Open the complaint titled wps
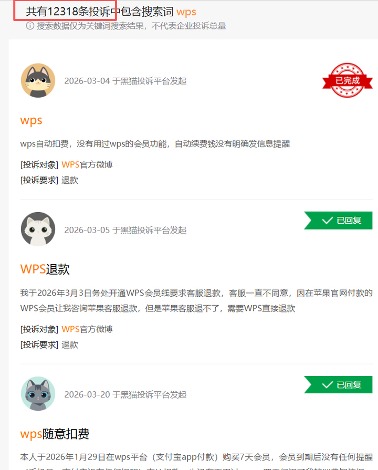The height and width of the screenshot is (470, 378). pyautogui.click(x=31, y=120)
